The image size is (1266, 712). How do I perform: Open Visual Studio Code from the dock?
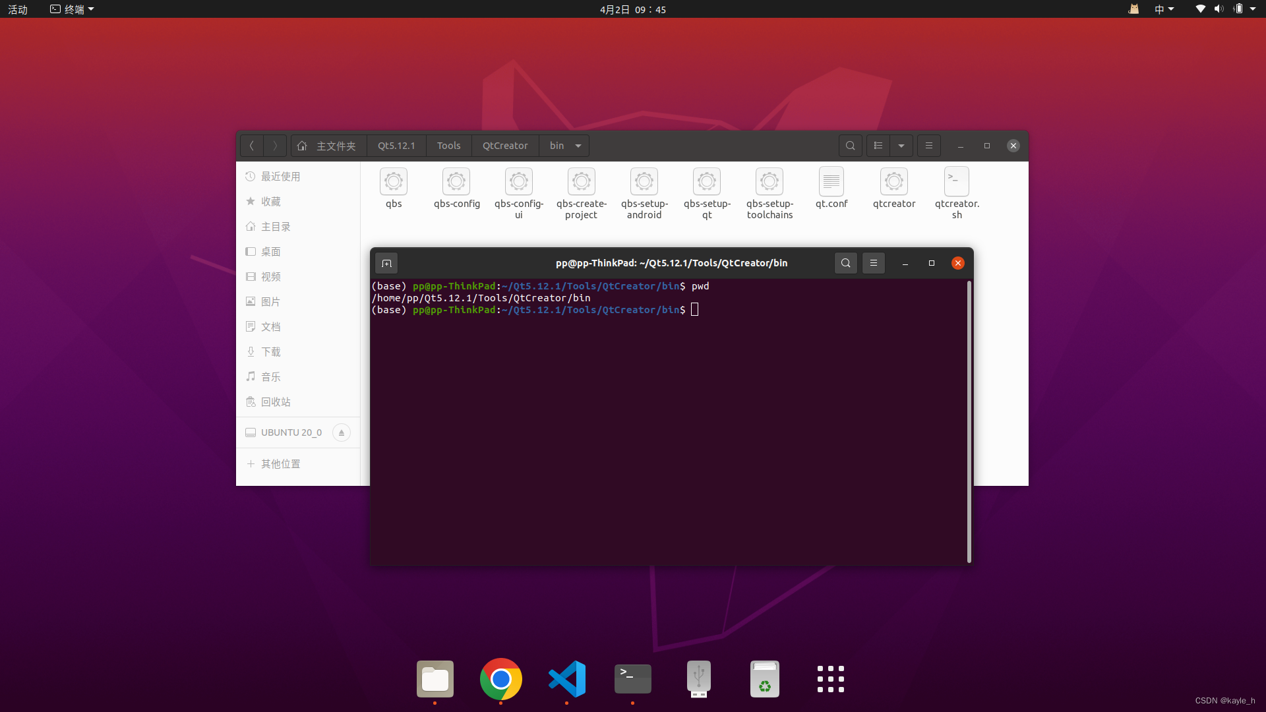point(567,679)
